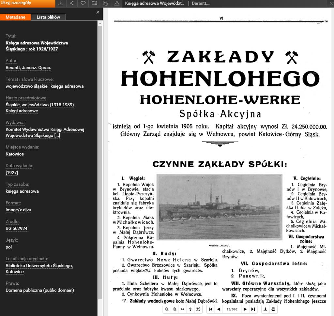
Task: Select the Metadane tab
Action: (16, 17)
